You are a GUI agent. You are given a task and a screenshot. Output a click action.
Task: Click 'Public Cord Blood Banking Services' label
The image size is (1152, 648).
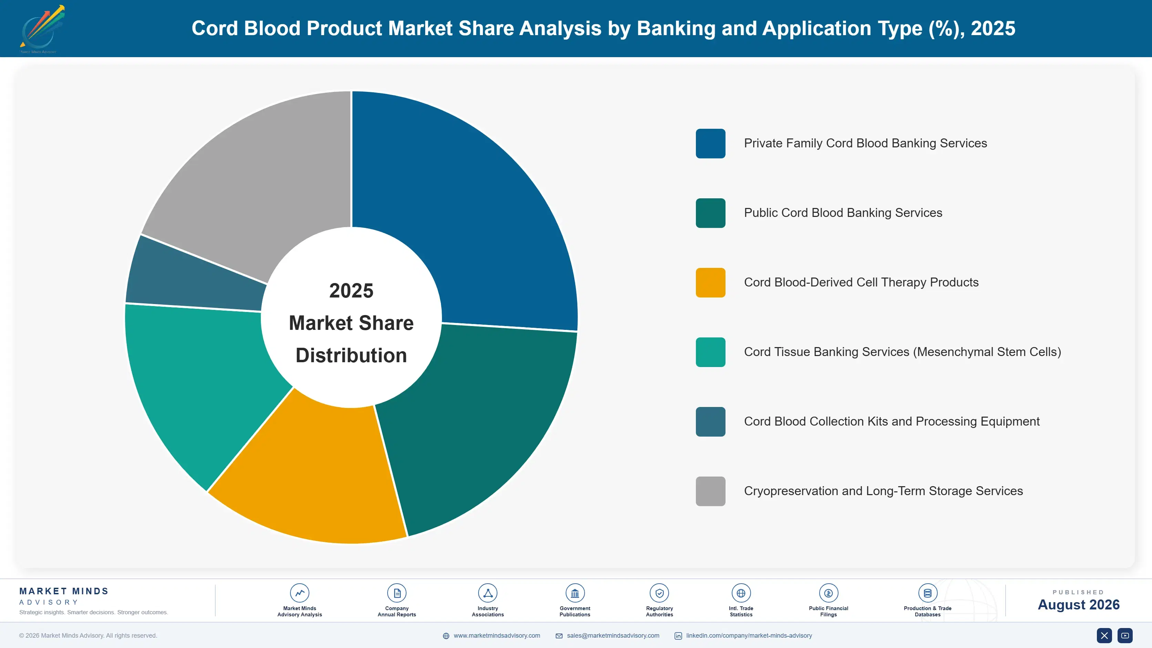[x=843, y=213]
